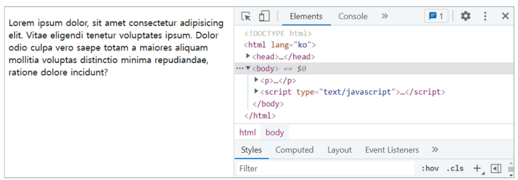This screenshot has height=180, width=518.
Task: Click the styles Filter input field
Action: 326,169
